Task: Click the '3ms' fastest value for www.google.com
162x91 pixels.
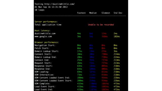Action: point(79,36)
